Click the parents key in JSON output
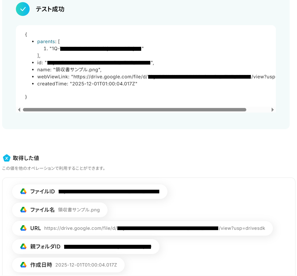This screenshot has height=276, width=297. pyautogui.click(x=46, y=42)
